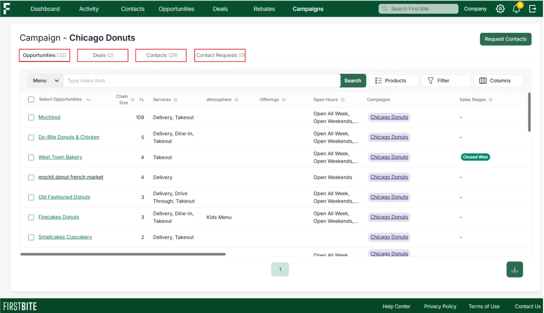The width and height of the screenshot is (544, 313).
Task: Open the notifications bell
Action: [517, 9]
